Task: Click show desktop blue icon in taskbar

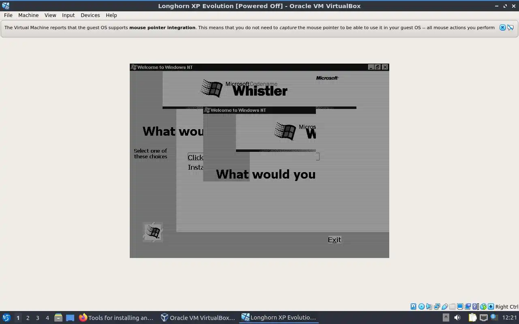Action: 70,318
